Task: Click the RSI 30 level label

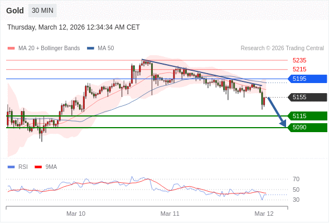Action: coord(296,200)
